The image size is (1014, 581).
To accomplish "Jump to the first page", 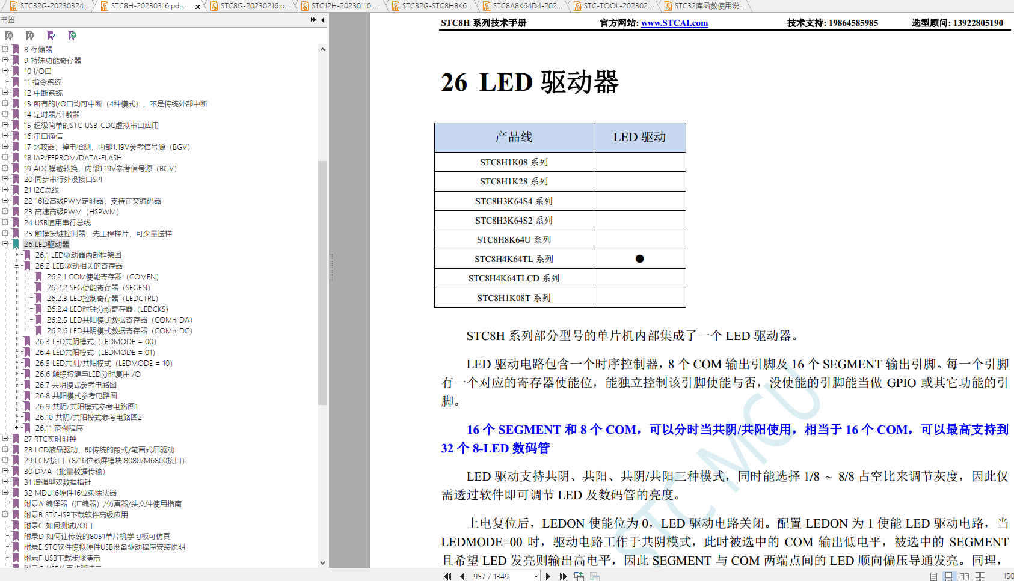I will (447, 576).
